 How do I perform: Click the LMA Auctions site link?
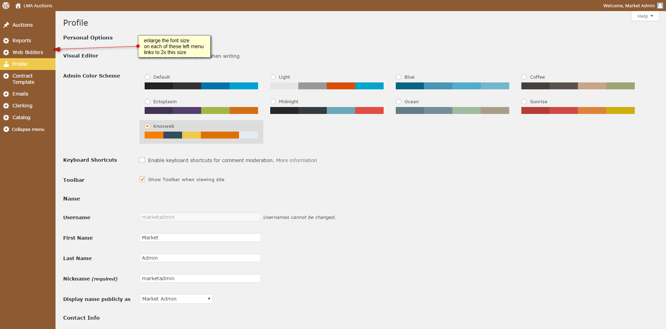(38, 6)
